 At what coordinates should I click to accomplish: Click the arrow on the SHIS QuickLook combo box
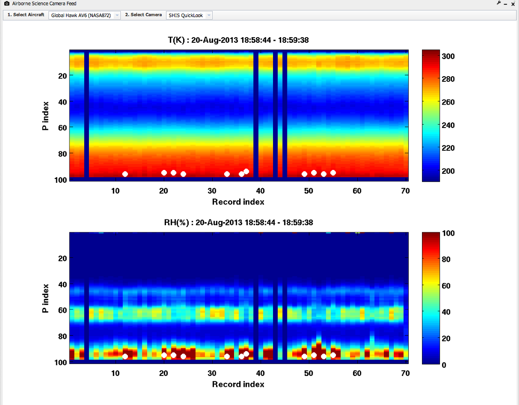coord(209,15)
